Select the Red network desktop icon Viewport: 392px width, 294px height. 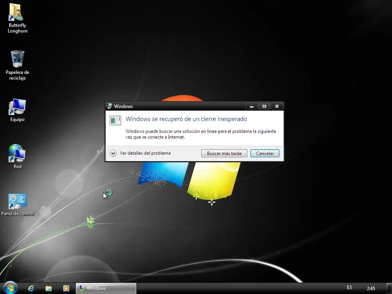[x=17, y=157]
